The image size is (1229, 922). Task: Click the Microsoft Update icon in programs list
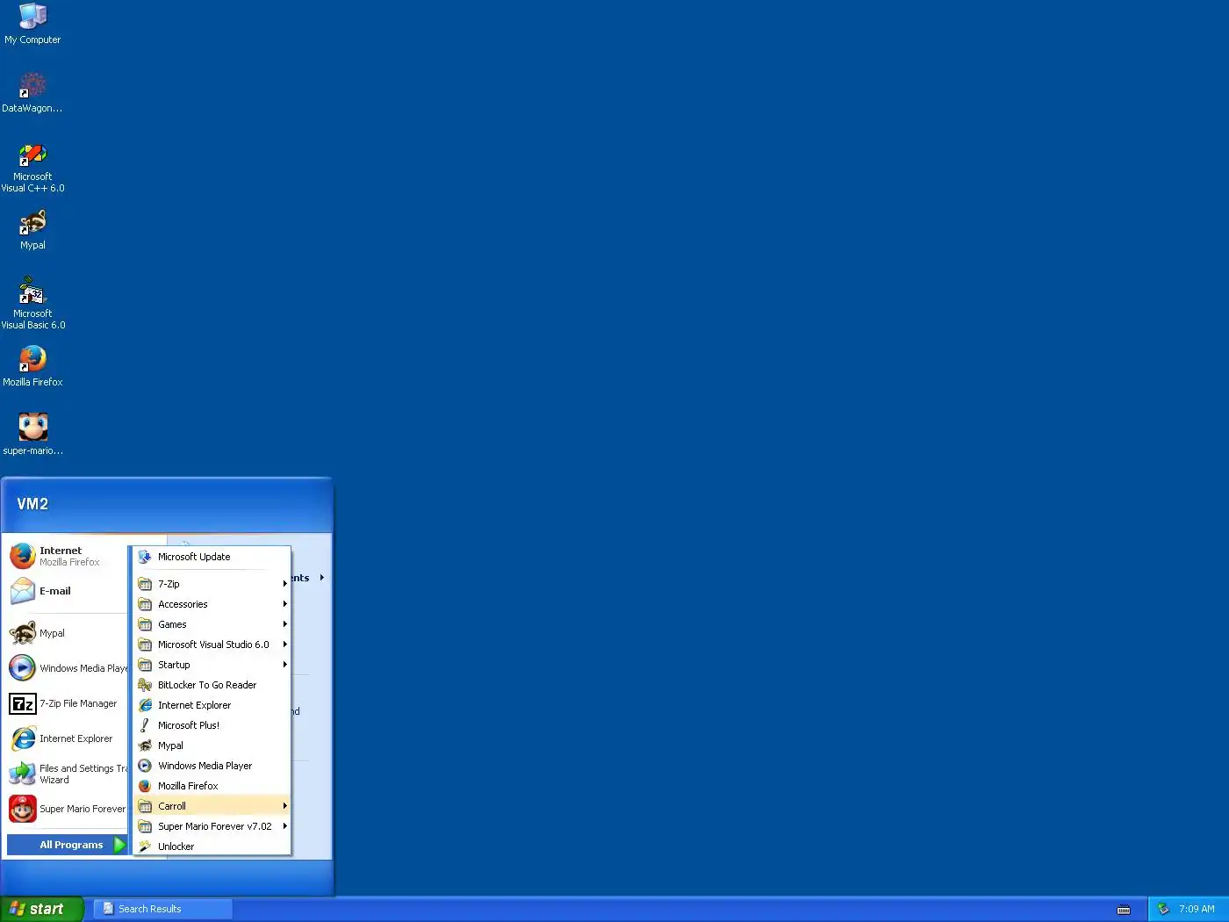[x=145, y=557]
